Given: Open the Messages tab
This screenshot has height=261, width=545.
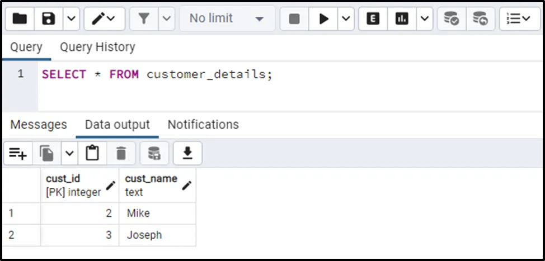Looking at the screenshot, I should [x=39, y=125].
